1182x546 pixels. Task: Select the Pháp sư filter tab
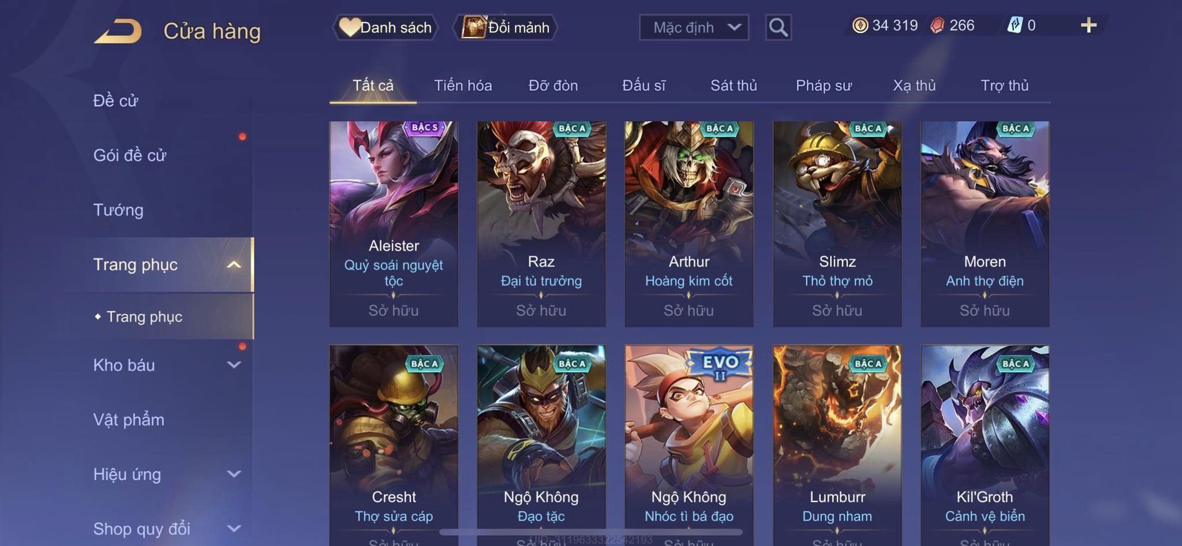coord(824,85)
